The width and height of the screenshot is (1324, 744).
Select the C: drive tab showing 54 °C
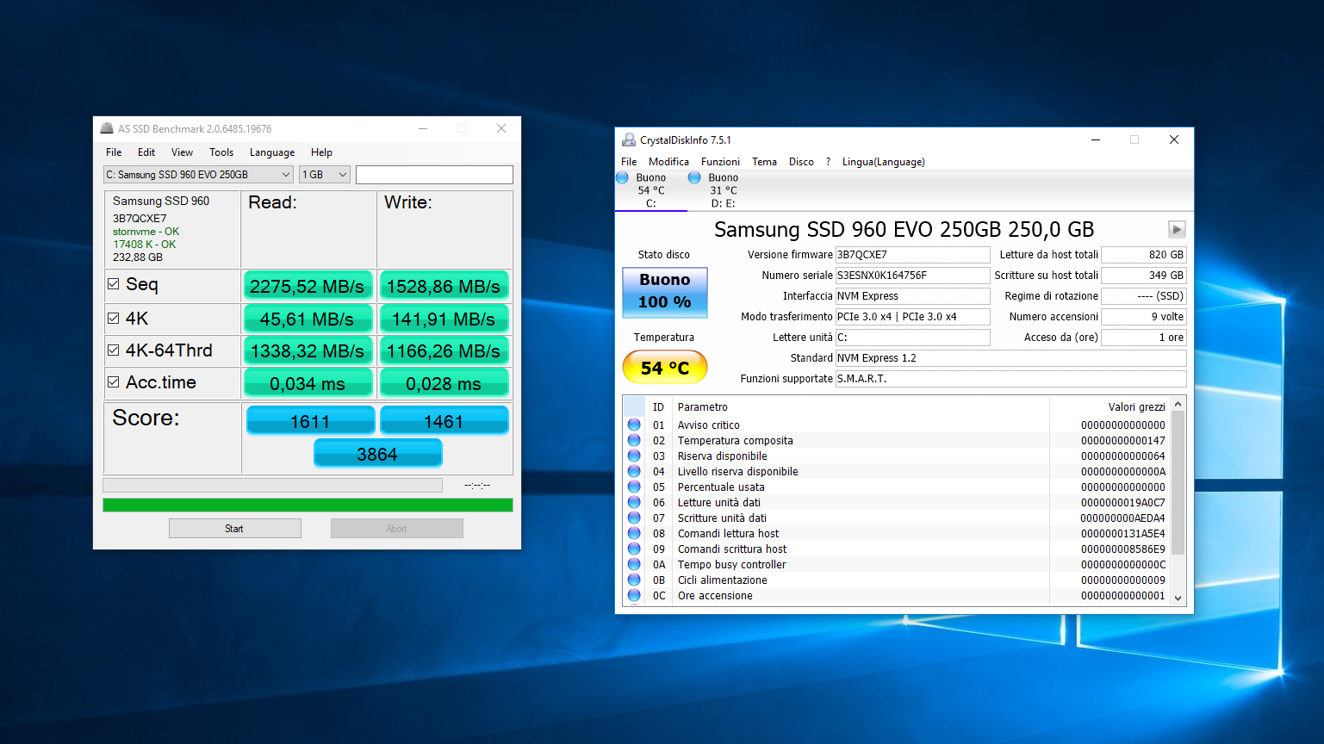pyautogui.click(x=650, y=190)
